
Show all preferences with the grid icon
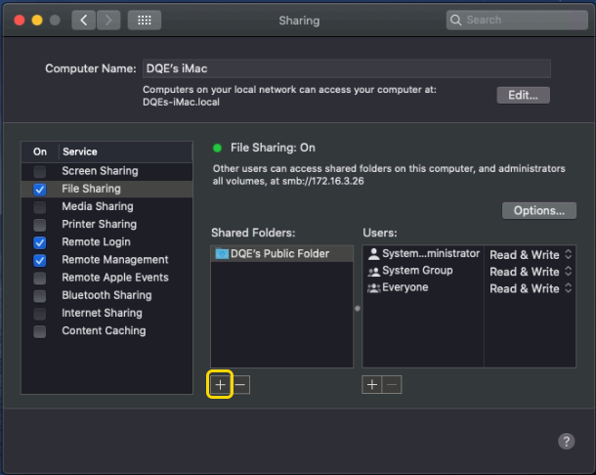[145, 21]
